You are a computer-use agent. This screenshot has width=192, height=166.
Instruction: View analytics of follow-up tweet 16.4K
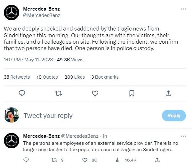[118, 160]
